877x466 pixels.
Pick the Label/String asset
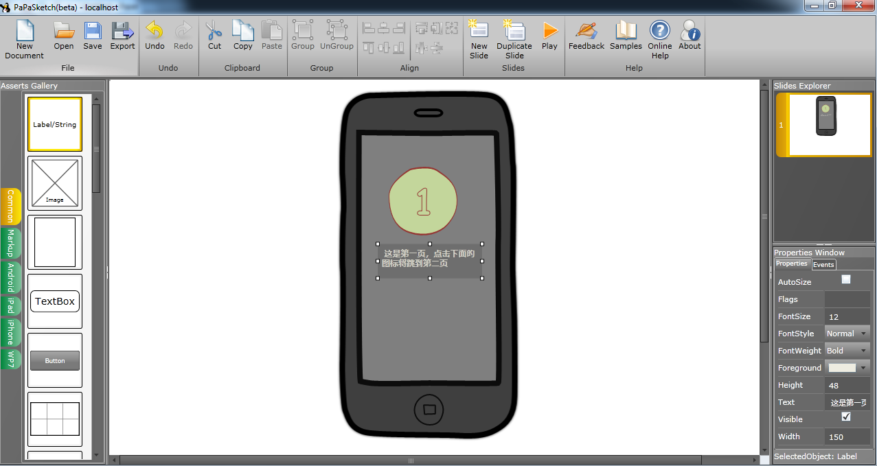point(55,124)
